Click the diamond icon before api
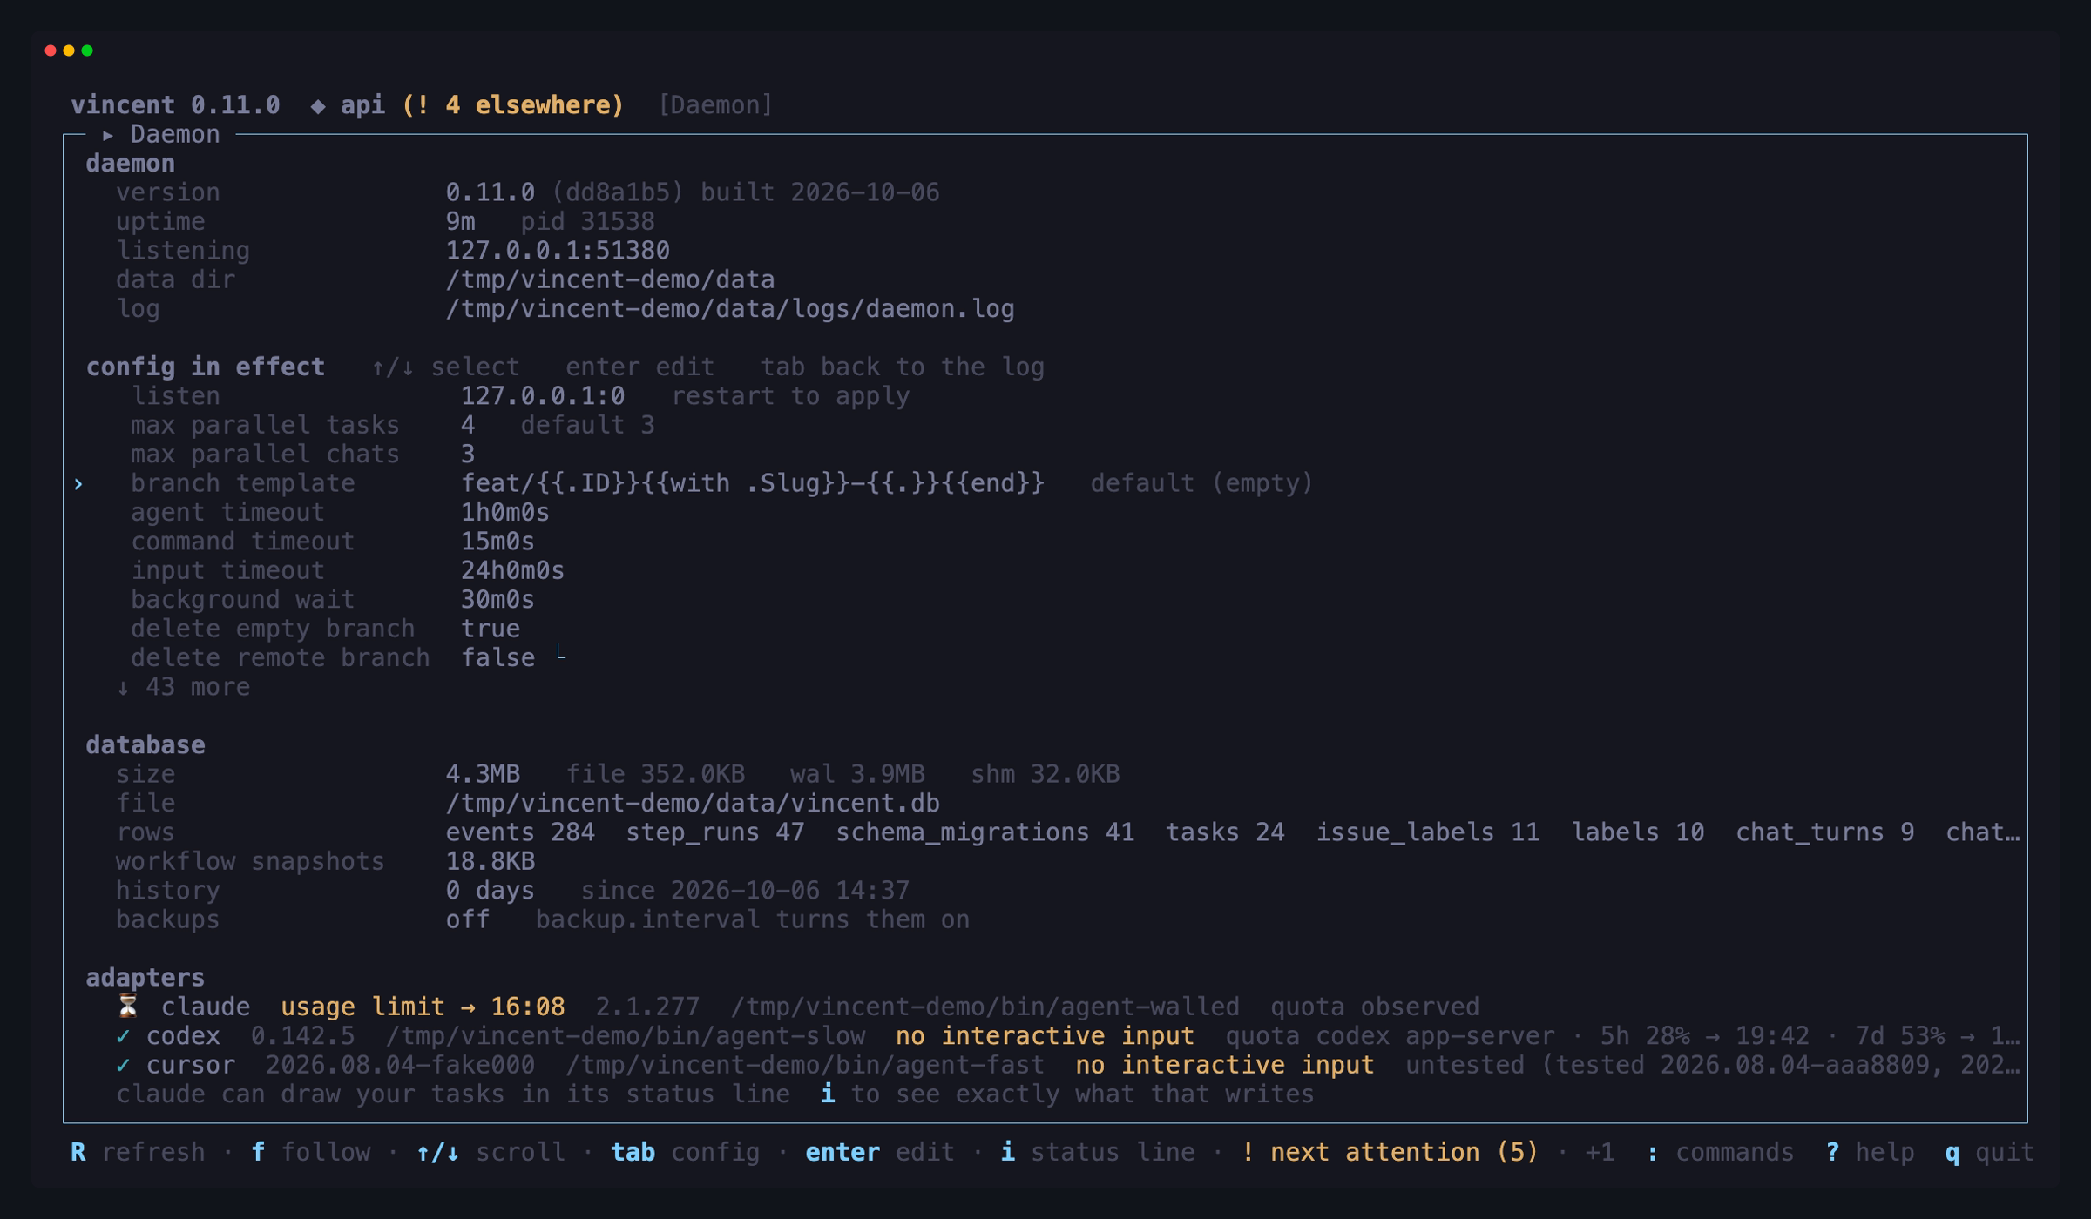 pos(318,106)
